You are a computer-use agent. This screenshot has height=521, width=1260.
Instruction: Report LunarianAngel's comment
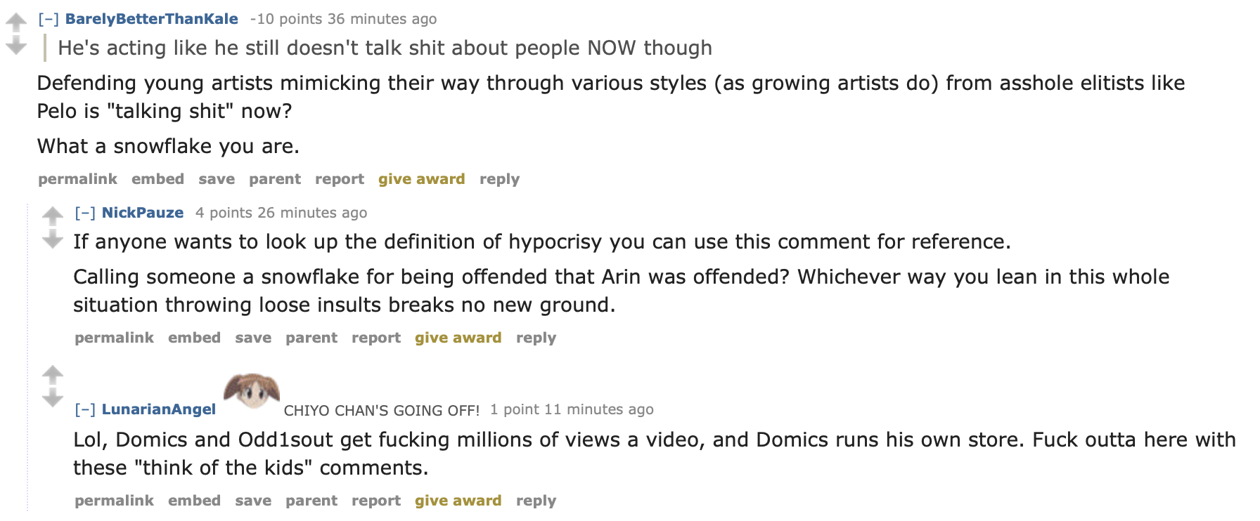(376, 501)
